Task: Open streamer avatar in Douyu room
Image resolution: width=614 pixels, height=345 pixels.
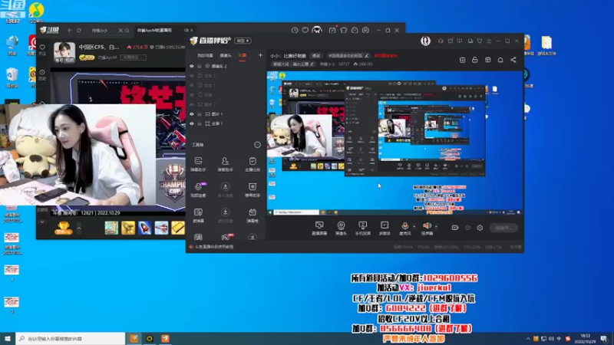Action: 64,51
